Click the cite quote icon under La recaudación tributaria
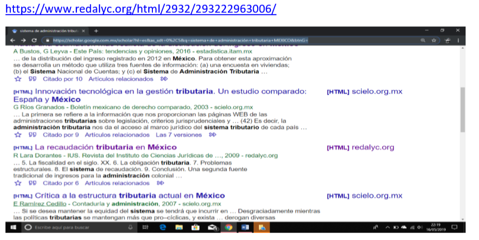 click(33, 183)
